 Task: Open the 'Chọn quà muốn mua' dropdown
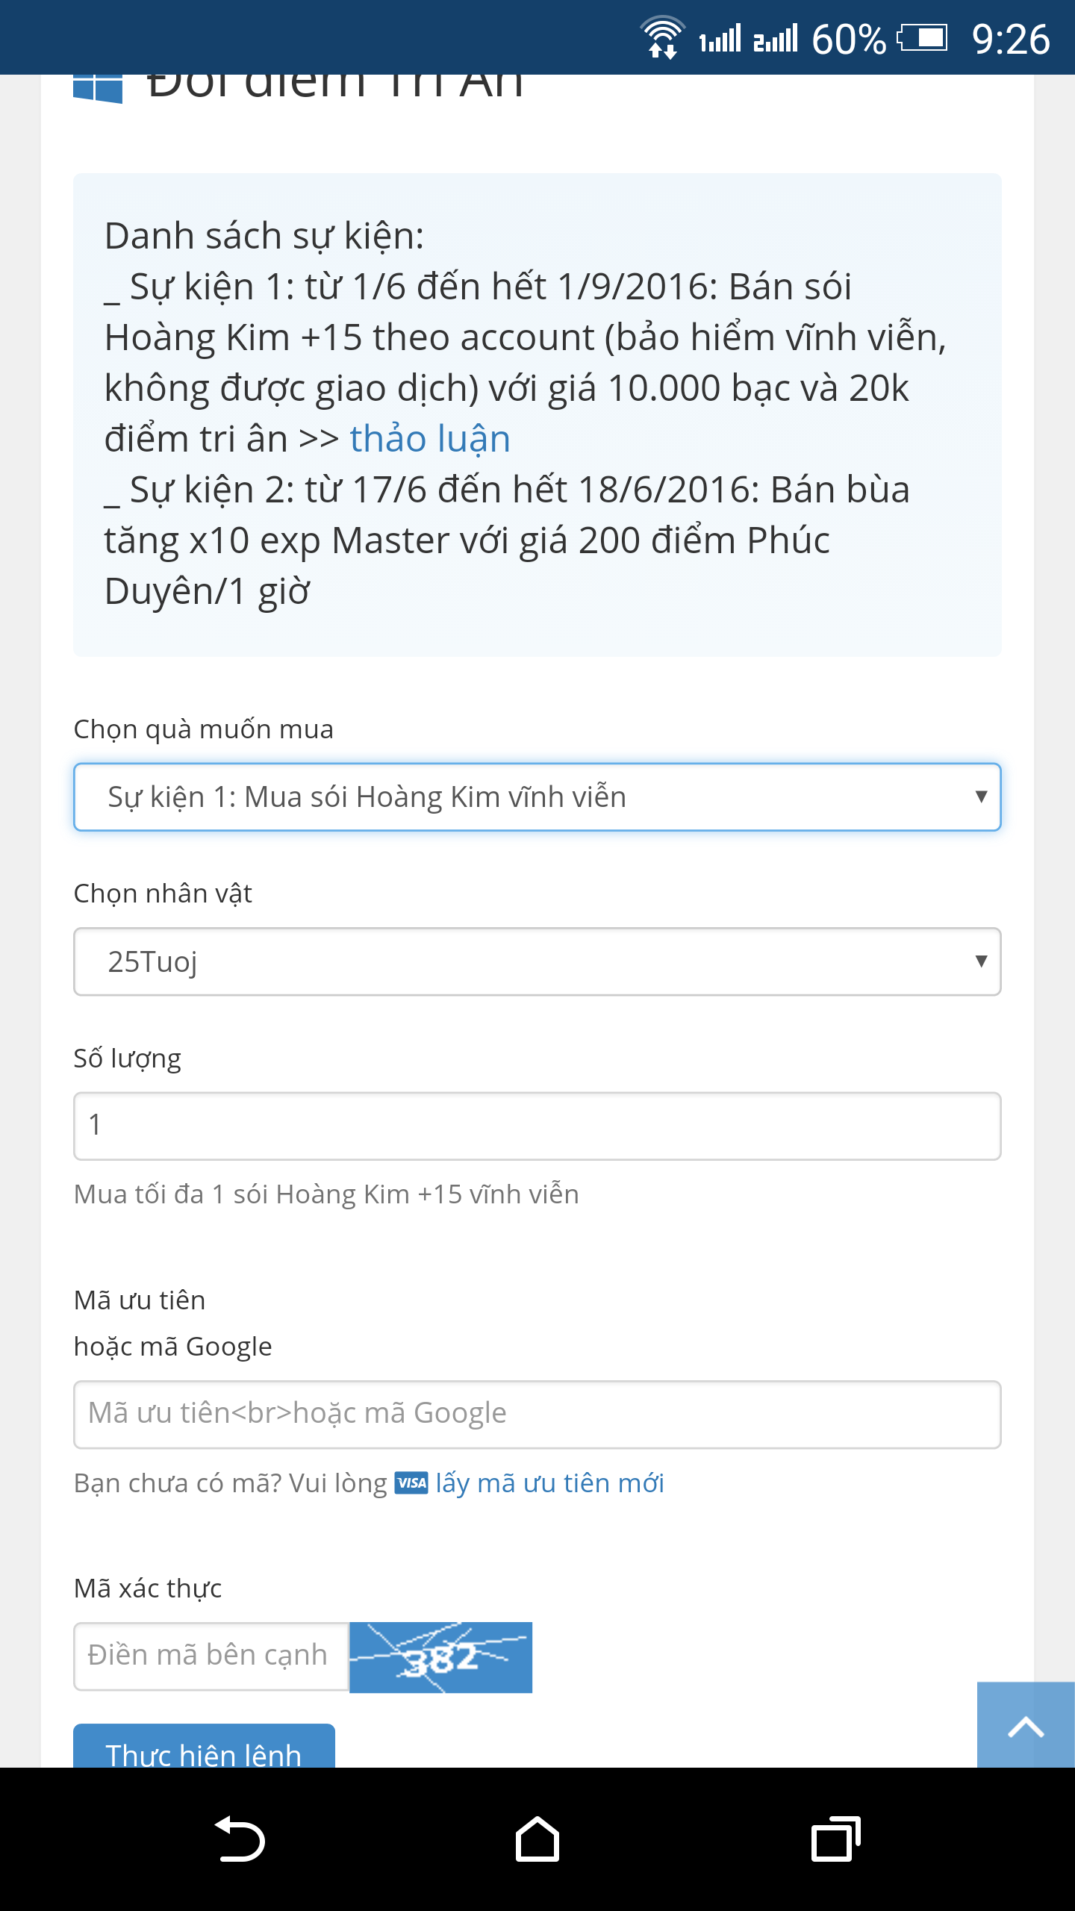point(537,796)
